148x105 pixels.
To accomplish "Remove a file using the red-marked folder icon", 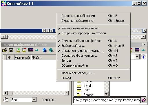I will pyautogui.click(x=24, y=50).
